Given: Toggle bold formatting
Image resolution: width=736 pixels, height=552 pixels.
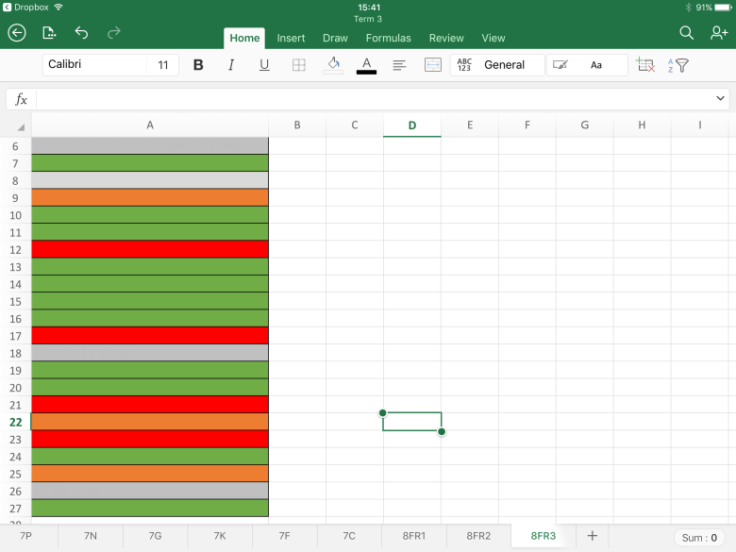Looking at the screenshot, I should [x=198, y=65].
